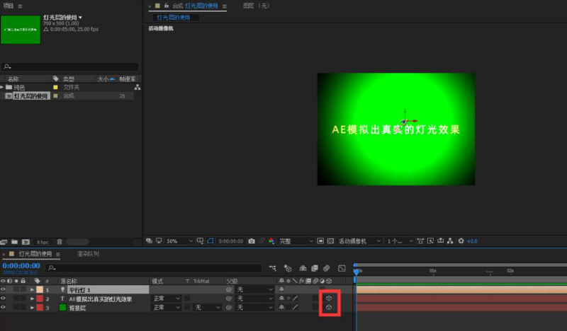The width and height of the screenshot is (567, 331).
Task: Expand the 背景层 layer properties
Action: 32,308
